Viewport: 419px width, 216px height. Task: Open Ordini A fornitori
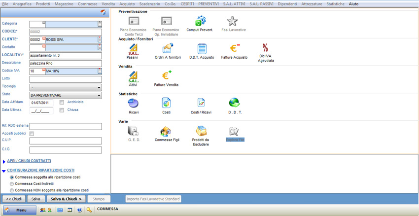pyautogui.click(x=167, y=49)
